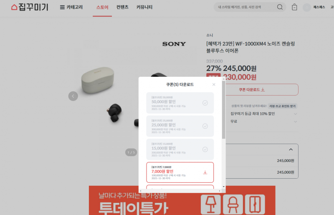This screenshot has height=215, width=334.
Task: Click 리뷰 쓰고 포인트 받기 button
Action: click(x=283, y=106)
